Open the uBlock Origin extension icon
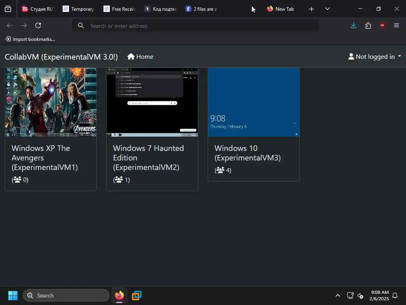This screenshot has height=305, width=406. pos(382,25)
